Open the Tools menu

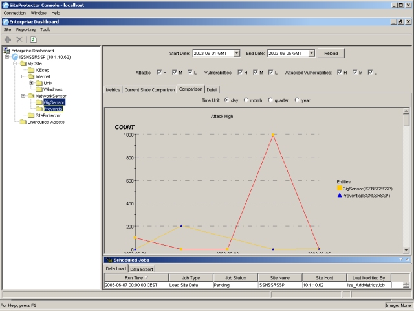click(x=45, y=30)
